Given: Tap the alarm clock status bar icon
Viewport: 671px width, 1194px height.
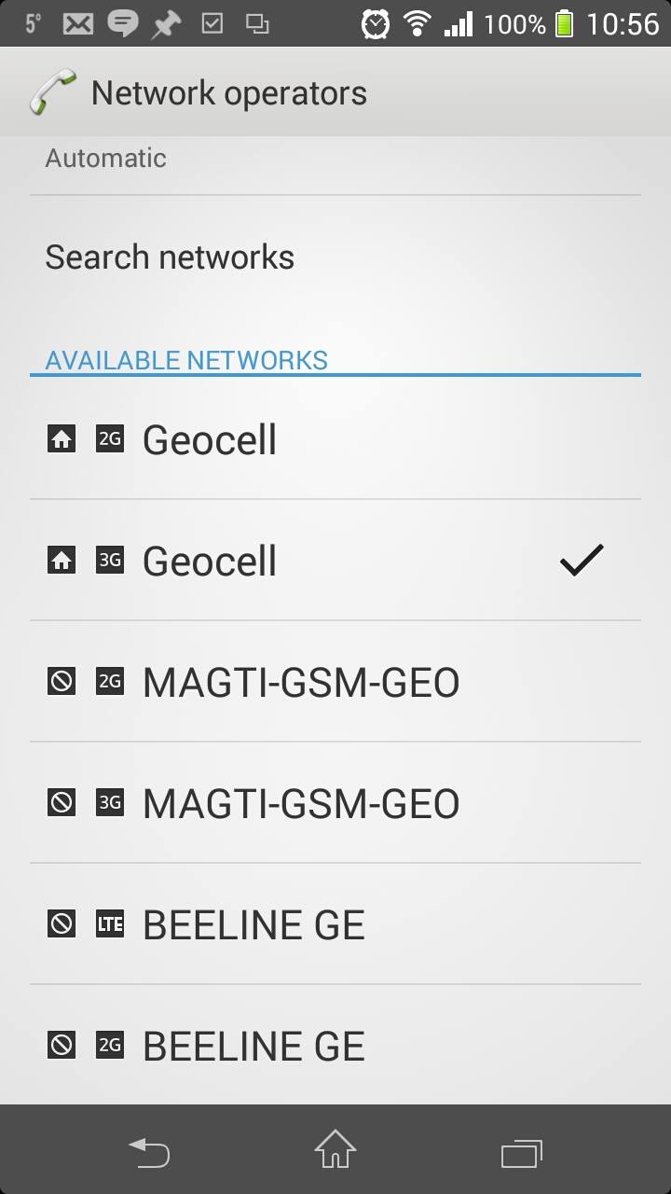Looking at the screenshot, I should coord(376,23).
